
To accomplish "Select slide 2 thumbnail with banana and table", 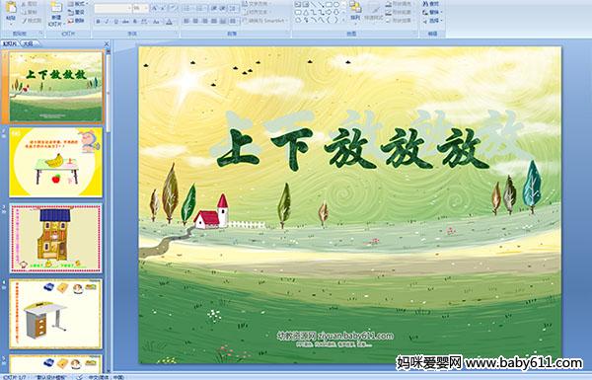I will tap(56, 162).
